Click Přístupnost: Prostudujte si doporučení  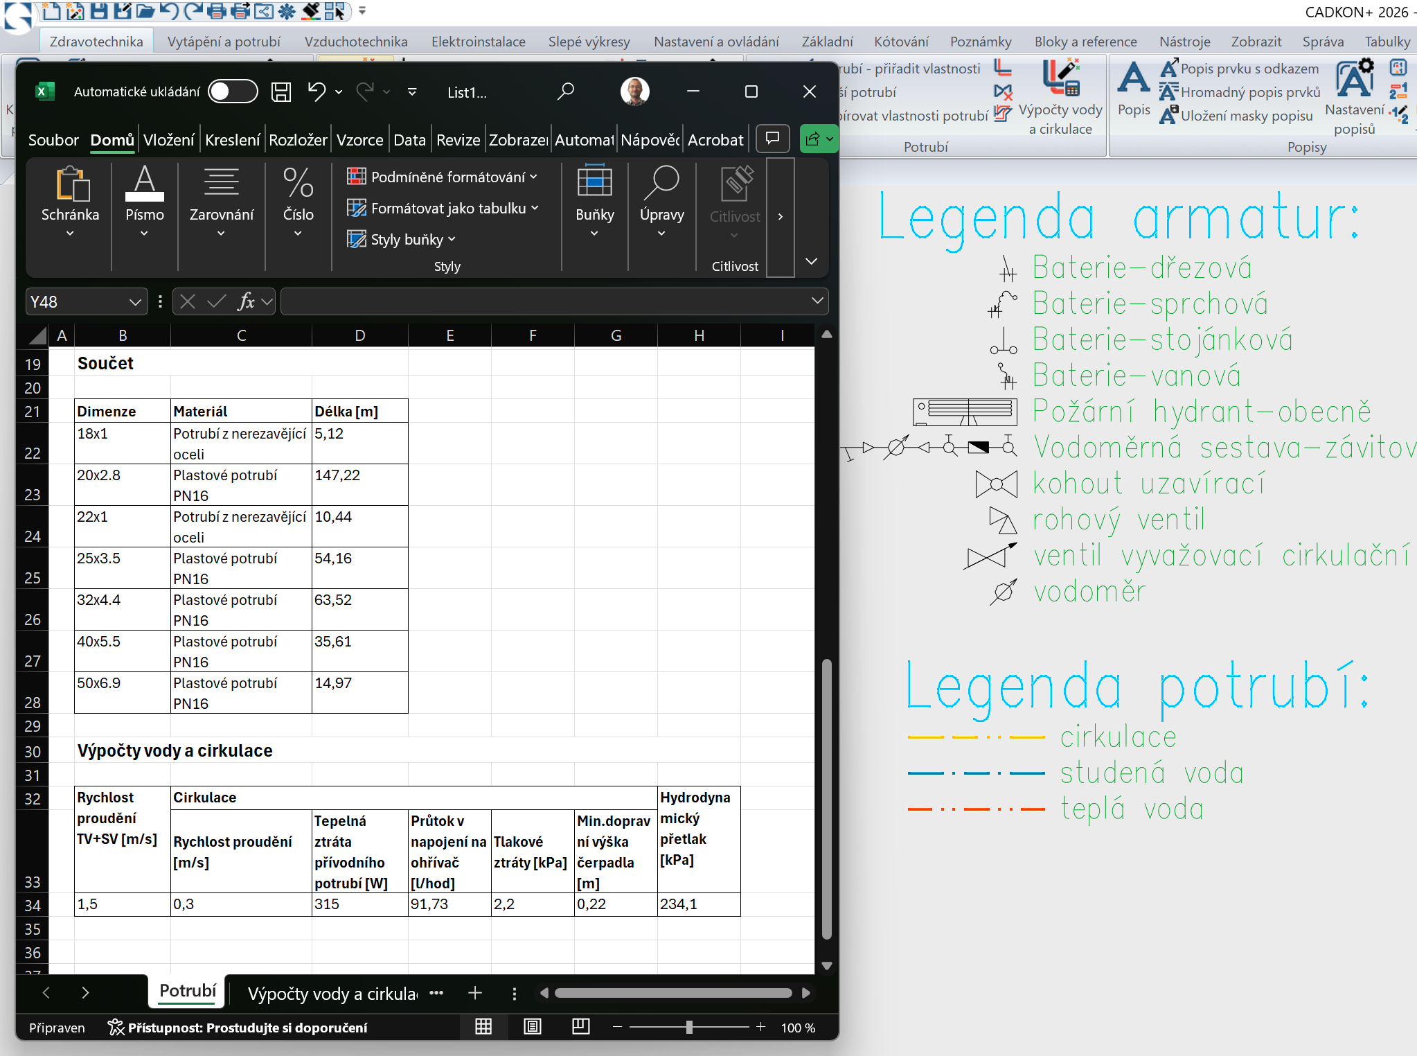click(238, 1028)
